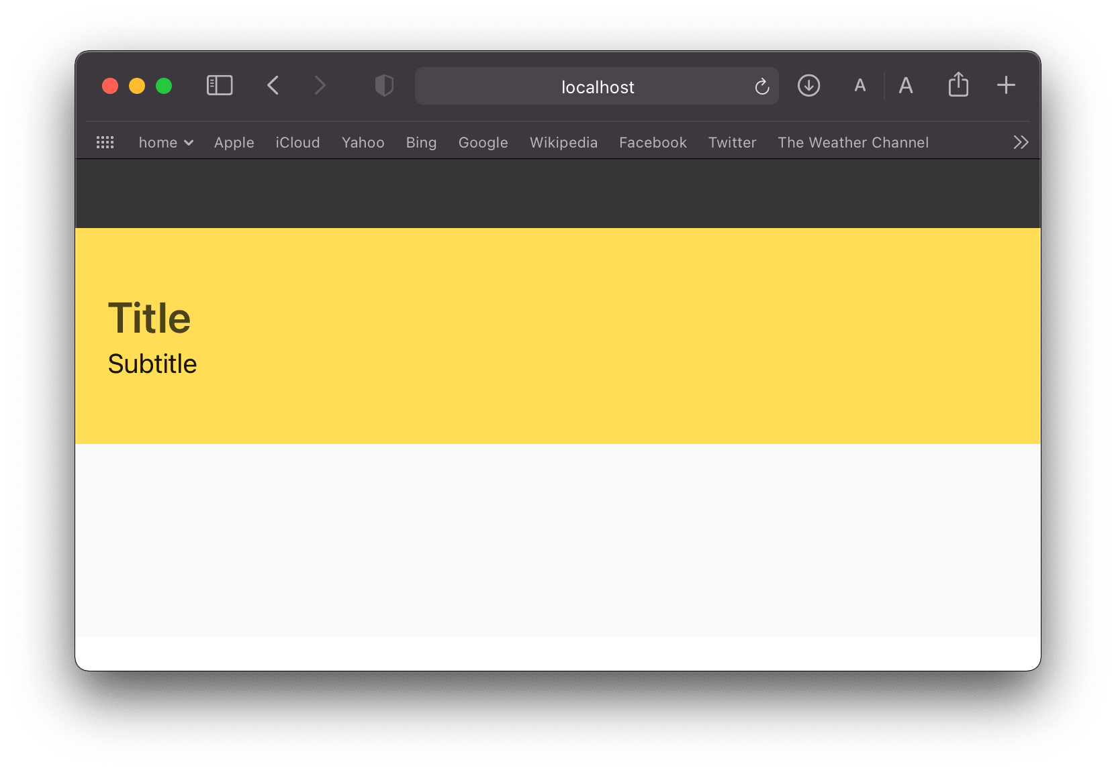Click the Subtitle text
The image size is (1116, 770).
pos(152,364)
